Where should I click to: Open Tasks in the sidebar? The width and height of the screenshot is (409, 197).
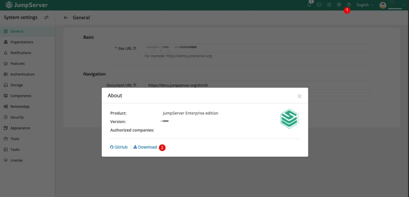pyautogui.click(x=27, y=150)
